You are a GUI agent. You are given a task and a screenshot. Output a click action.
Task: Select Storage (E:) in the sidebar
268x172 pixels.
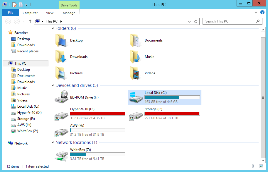tap(26, 118)
